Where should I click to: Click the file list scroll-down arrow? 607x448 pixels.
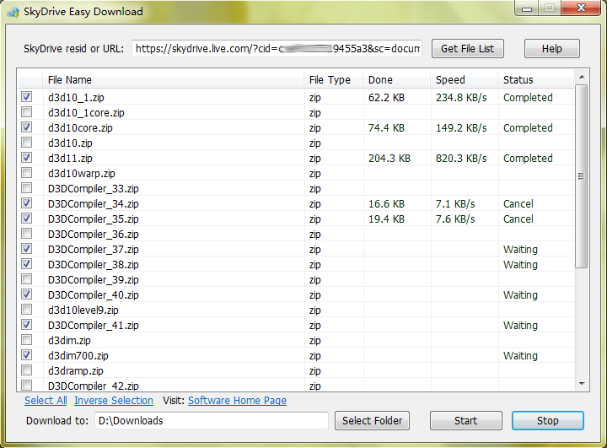(582, 384)
